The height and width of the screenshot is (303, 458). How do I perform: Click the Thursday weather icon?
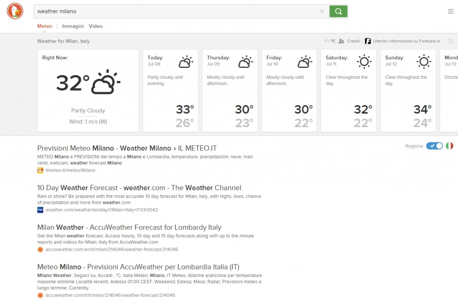(246, 62)
